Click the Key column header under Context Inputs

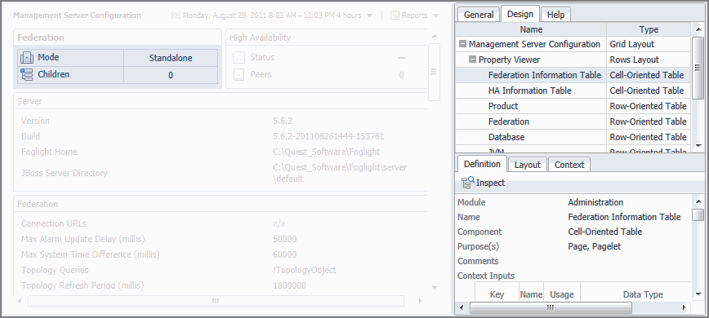click(x=497, y=294)
